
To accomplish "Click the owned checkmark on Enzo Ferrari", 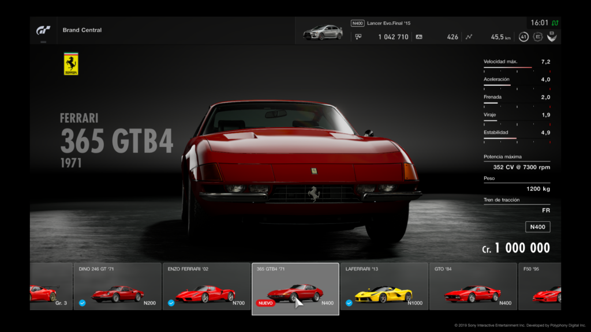I will (x=171, y=303).
